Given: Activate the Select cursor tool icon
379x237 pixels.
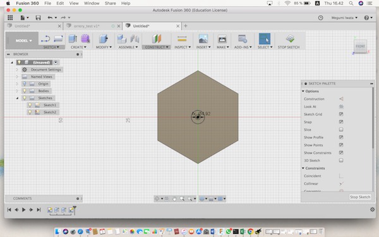Looking at the screenshot, I should [x=265, y=39].
